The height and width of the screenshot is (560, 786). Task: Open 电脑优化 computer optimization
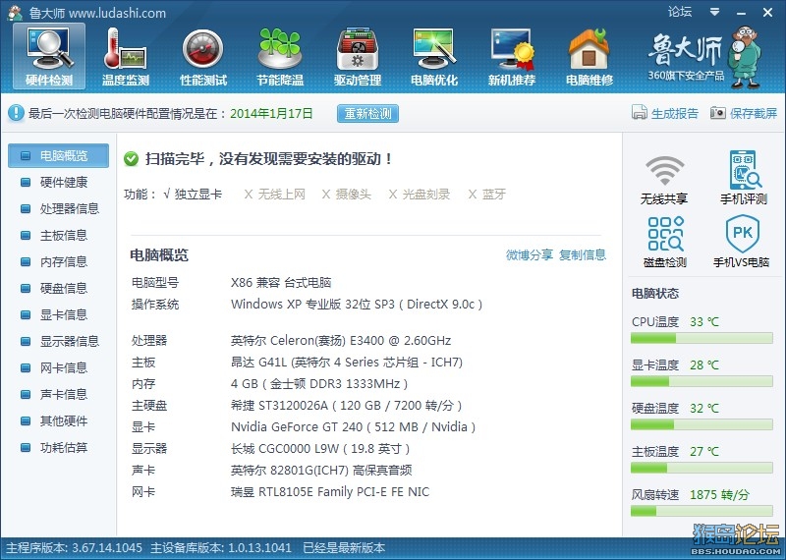tap(434, 56)
